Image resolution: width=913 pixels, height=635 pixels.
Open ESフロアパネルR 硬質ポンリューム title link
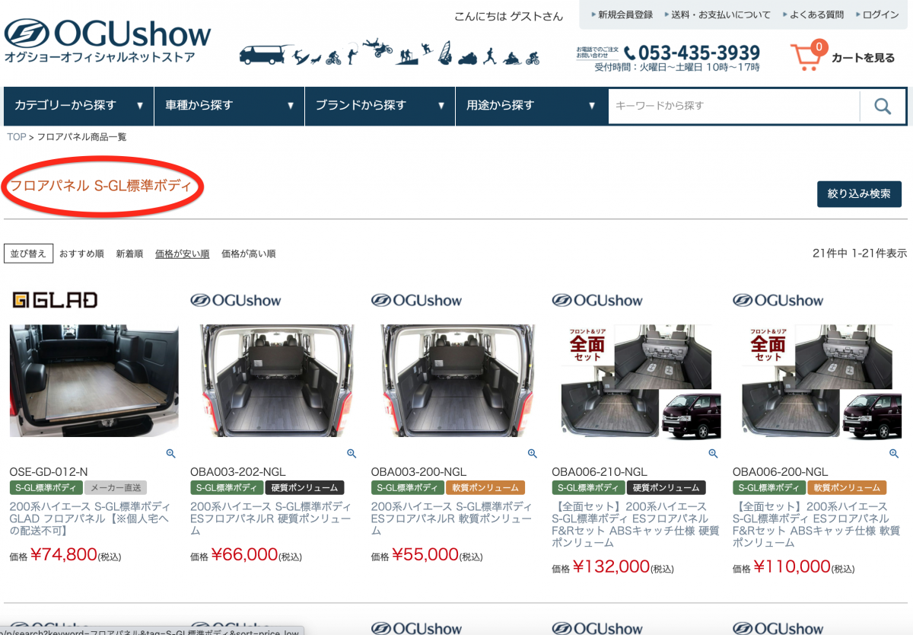click(x=271, y=519)
